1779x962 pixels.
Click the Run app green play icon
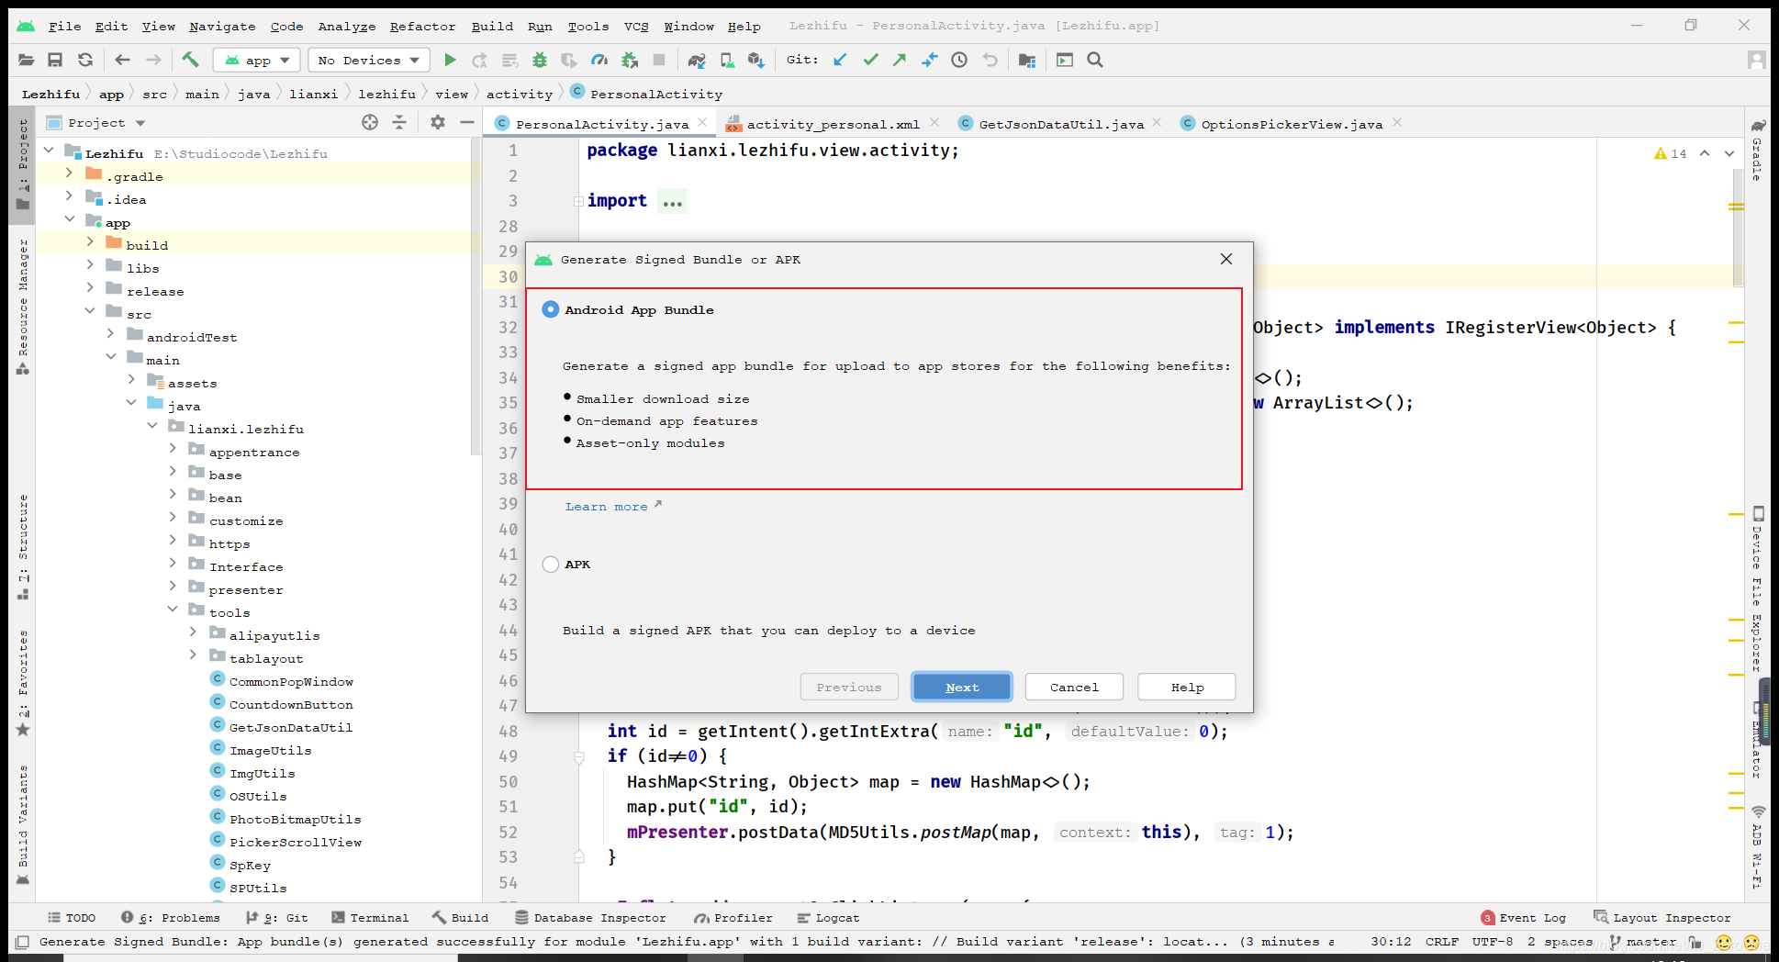450,61
